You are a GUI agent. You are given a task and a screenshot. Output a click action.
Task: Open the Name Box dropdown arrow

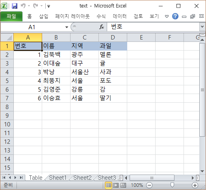coord(67,27)
